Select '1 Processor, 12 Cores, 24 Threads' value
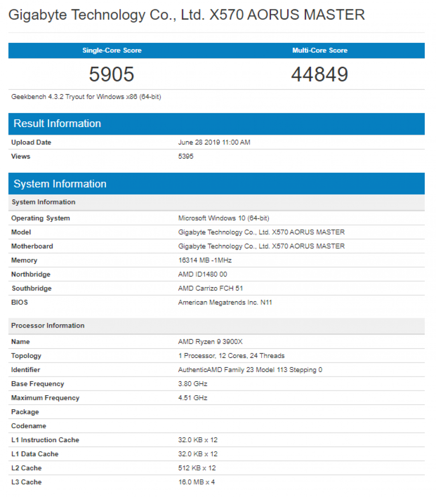The height and width of the screenshot is (497, 436). (231, 355)
